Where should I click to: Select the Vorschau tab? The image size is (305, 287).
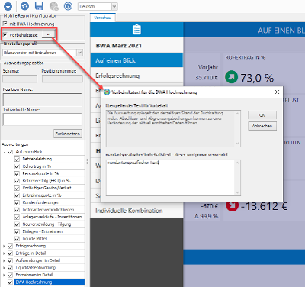tap(103, 18)
